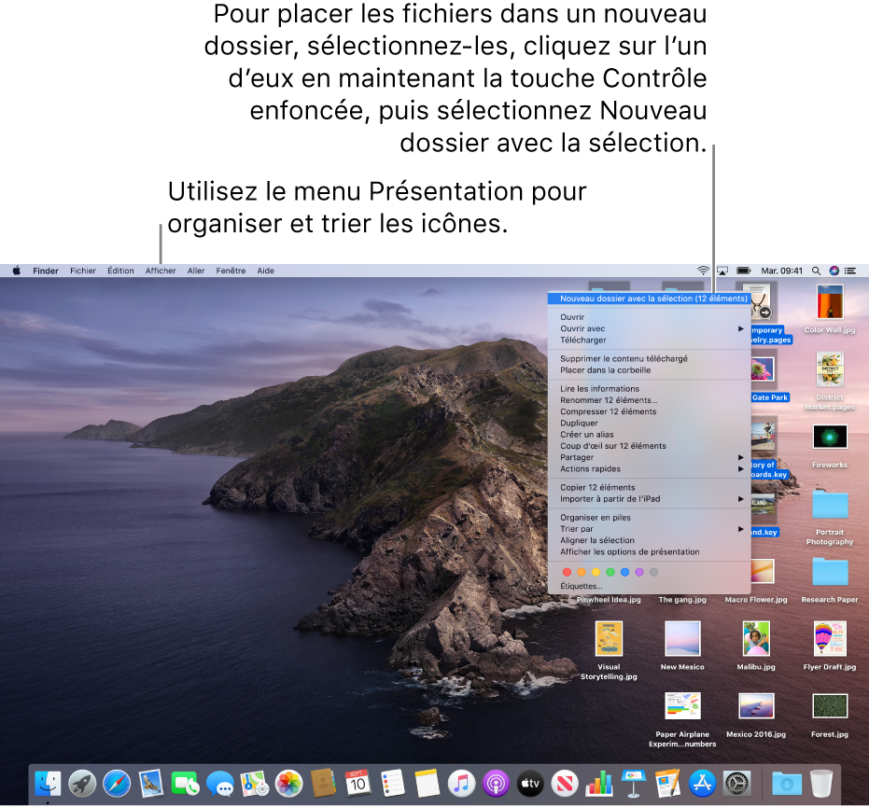Select Compresser 12 éléments
Screen dimensions: 869x807
(649, 411)
